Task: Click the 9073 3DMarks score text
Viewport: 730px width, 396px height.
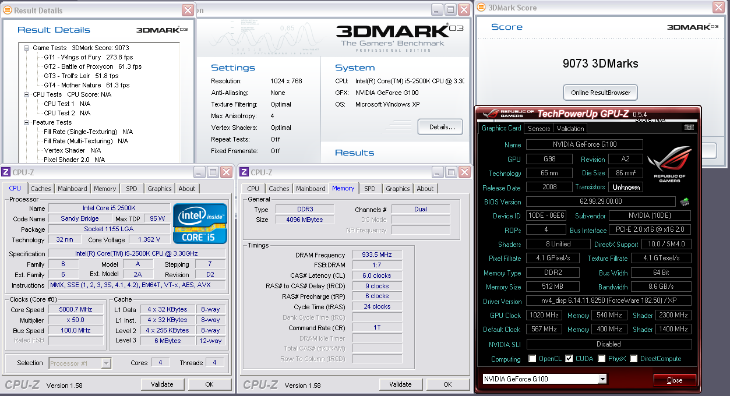Action: (x=600, y=63)
